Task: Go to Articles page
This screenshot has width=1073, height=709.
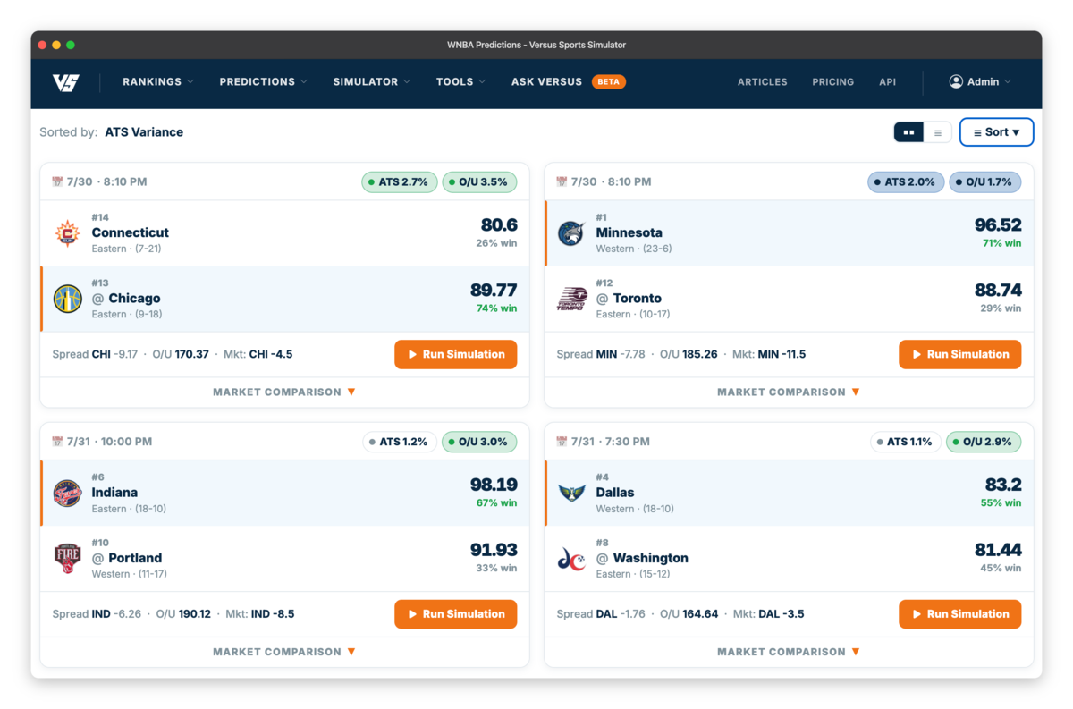Action: [x=763, y=81]
